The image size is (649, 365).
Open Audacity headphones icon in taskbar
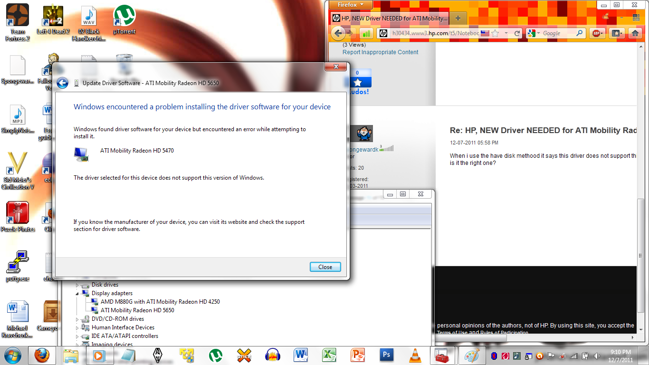coord(273,355)
